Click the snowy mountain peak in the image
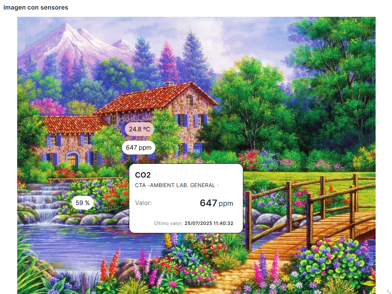The height and width of the screenshot is (294, 392). pos(67,30)
